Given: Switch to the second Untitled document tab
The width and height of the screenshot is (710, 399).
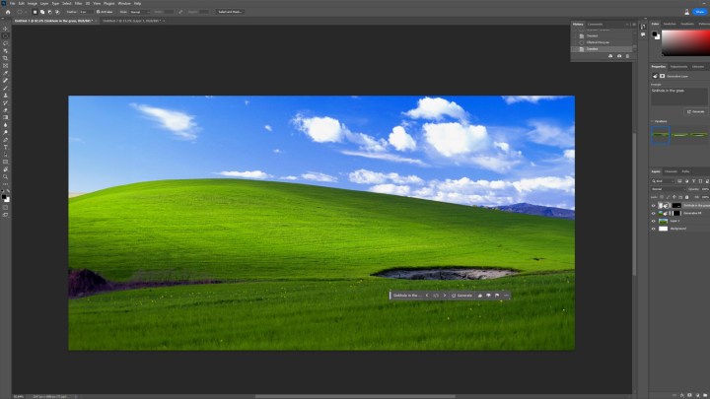Looking at the screenshot, I should [131, 21].
